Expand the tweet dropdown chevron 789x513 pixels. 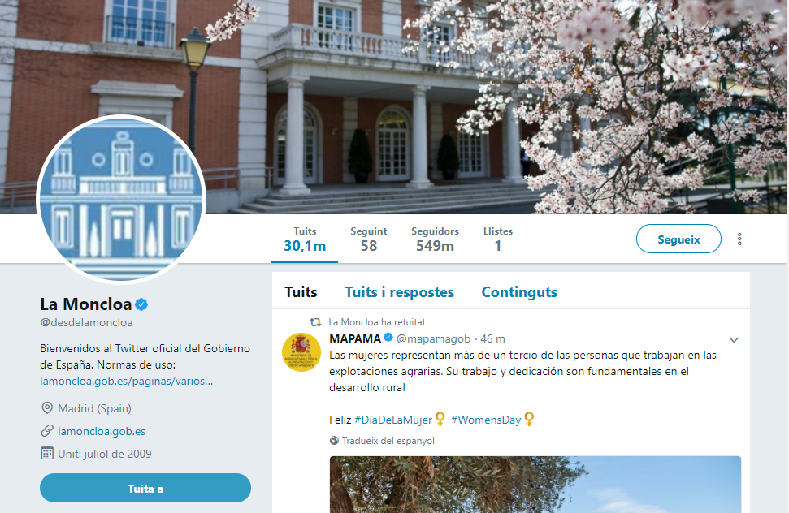point(734,340)
